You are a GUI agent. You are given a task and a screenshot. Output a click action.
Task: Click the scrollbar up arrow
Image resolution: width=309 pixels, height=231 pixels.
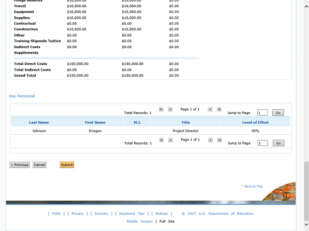(306, 6)
